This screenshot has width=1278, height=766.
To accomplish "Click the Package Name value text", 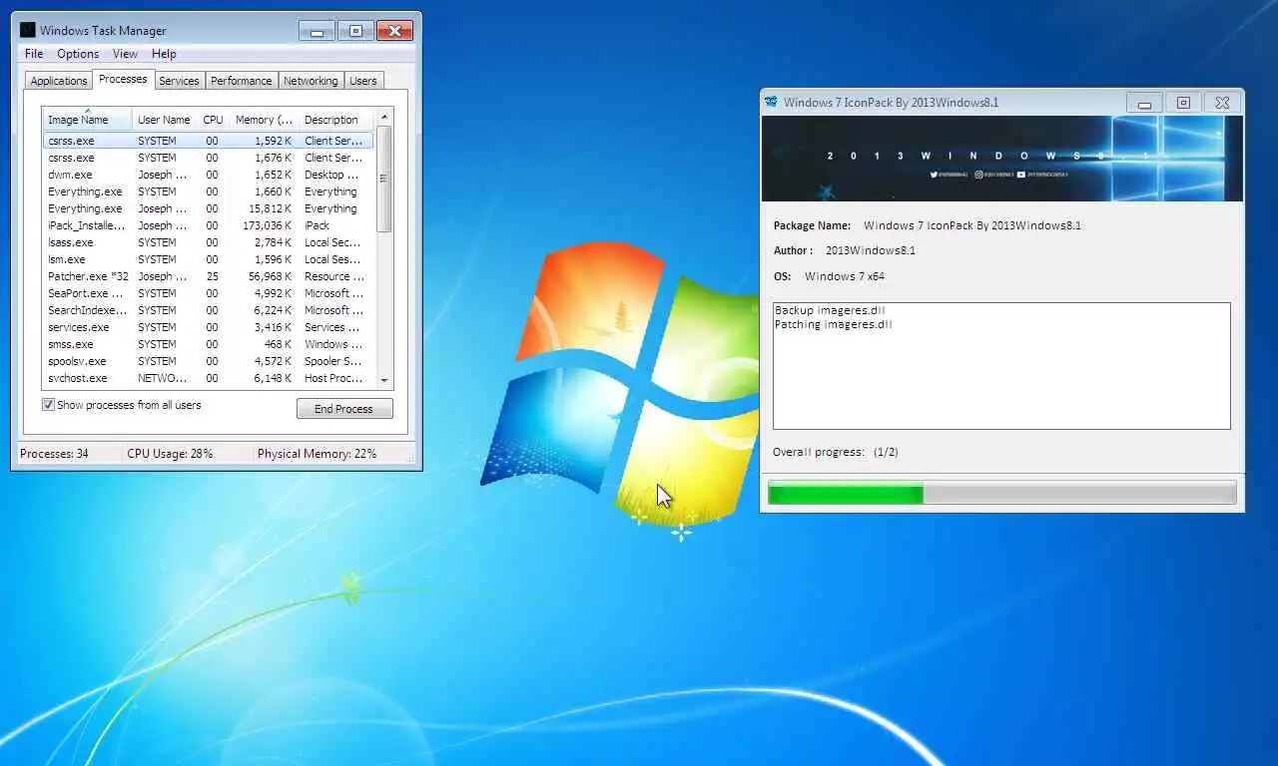I will click(x=972, y=225).
